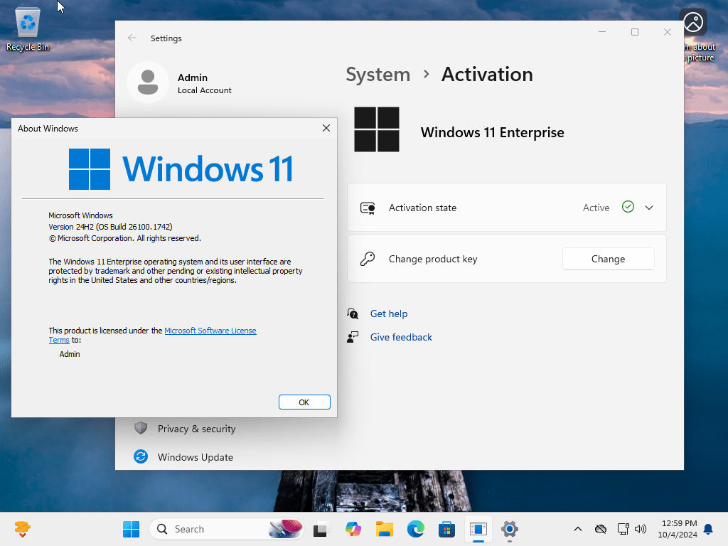728x546 pixels.
Task: Open the Recycle Bin desktop icon
Action: point(28,28)
